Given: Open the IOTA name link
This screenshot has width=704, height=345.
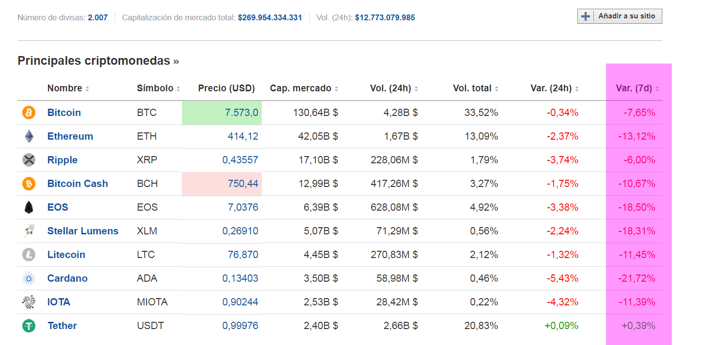Looking at the screenshot, I should click(59, 302).
